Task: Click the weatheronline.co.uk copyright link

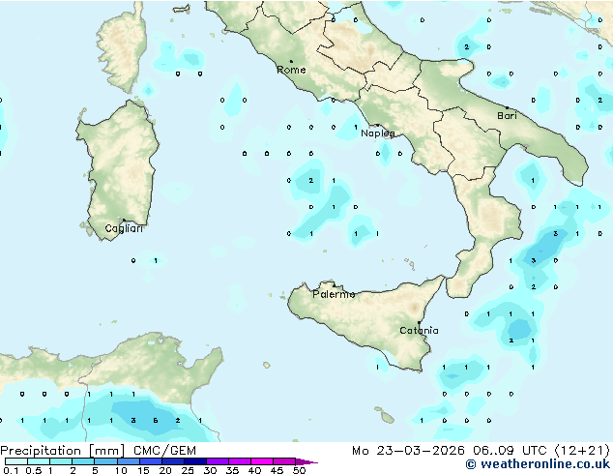Action: pyautogui.click(x=538, y=464)
